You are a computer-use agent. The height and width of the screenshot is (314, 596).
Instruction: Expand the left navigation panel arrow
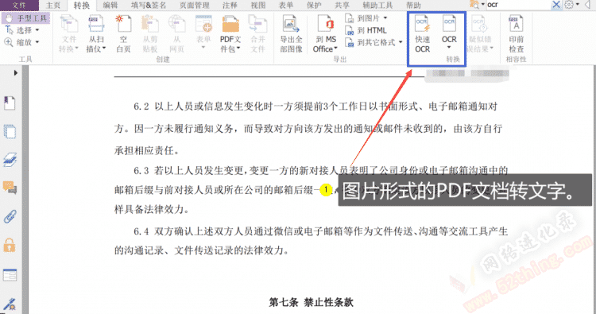16,72
